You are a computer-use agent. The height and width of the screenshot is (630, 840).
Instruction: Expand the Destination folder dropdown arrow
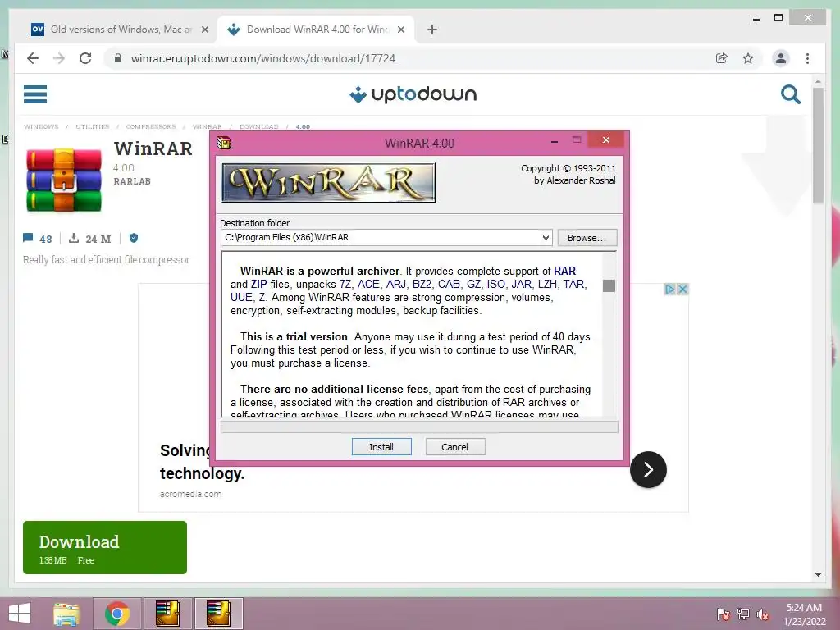[x=546, y=237]
